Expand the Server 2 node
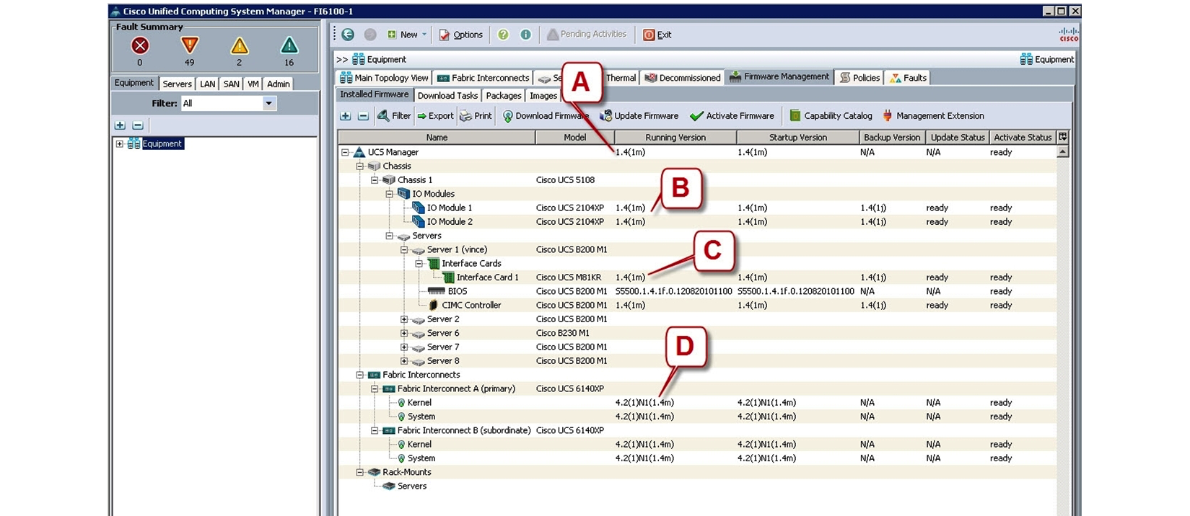 point(404,319)
